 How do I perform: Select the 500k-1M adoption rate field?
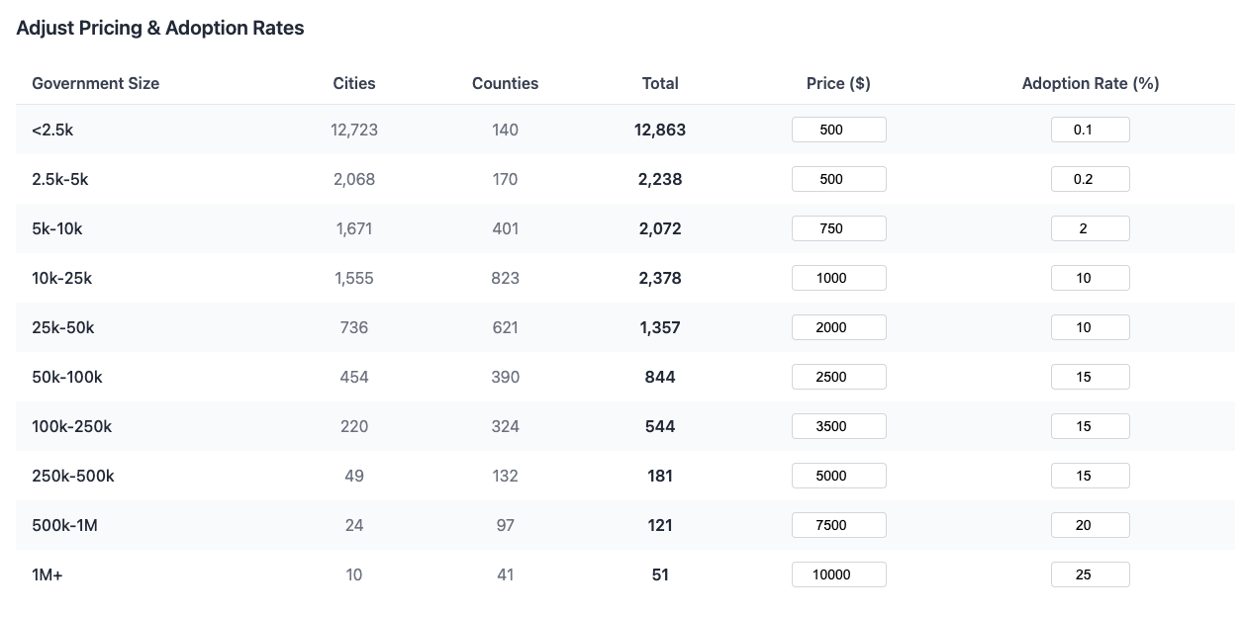tap(1090, 525)
